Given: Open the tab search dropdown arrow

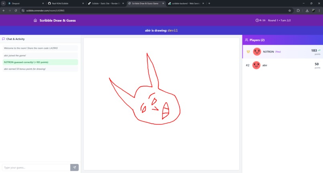Looking at the screenshot, I should pos(3,4).
